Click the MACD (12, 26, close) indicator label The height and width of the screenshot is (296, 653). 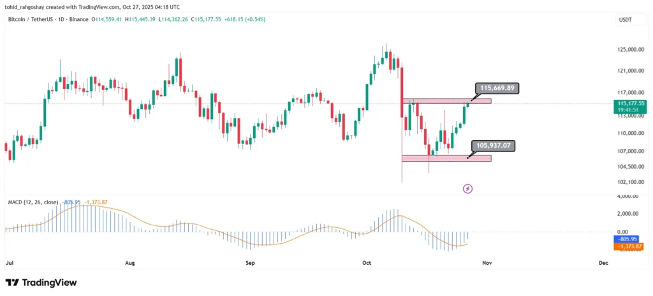(31, 202)
